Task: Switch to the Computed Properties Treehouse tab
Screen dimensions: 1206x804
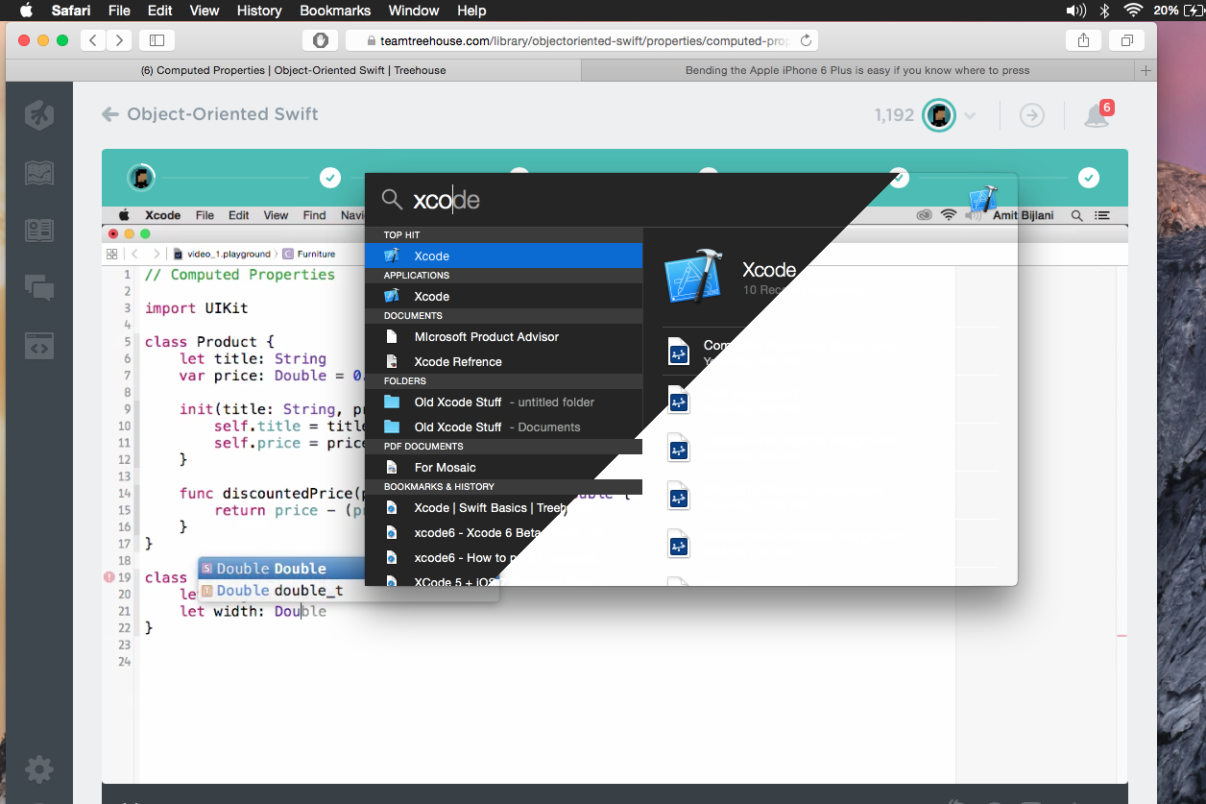Action: tap(293, 70)
